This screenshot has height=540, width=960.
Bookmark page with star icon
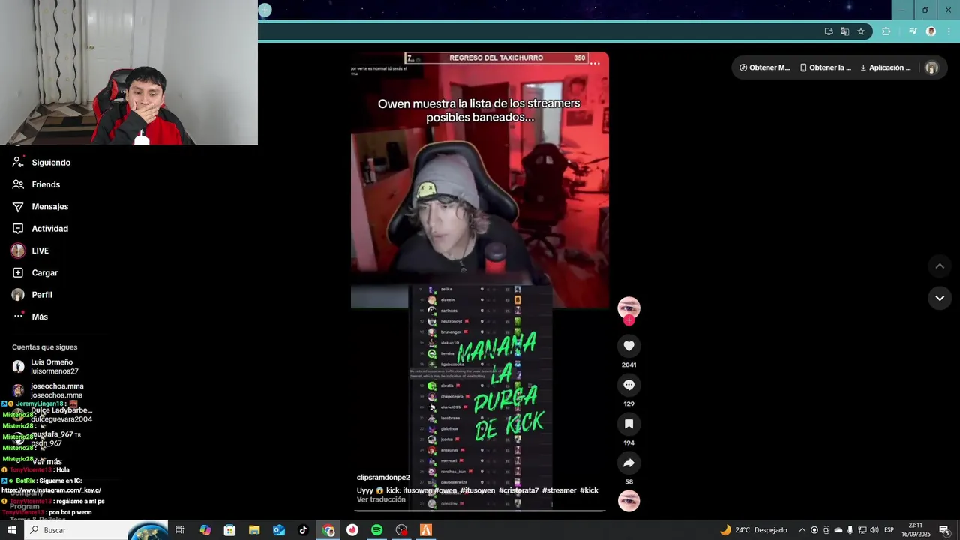tap(861, 31)
